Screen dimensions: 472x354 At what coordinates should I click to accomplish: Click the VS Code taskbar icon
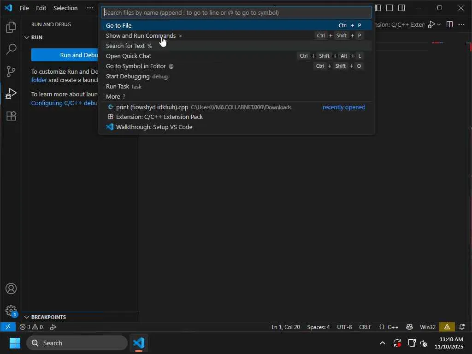tap(139, 343)
